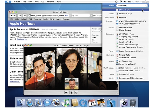
Task: Open the Apple menu
Action: click(8, 2)
